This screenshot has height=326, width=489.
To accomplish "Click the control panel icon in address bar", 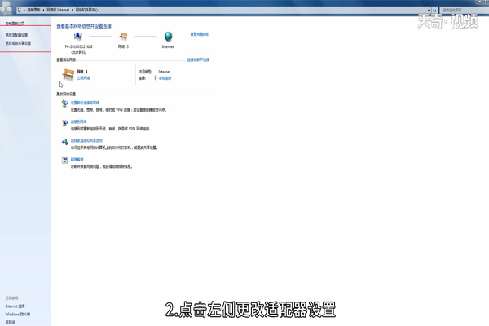I will point(20,10).
